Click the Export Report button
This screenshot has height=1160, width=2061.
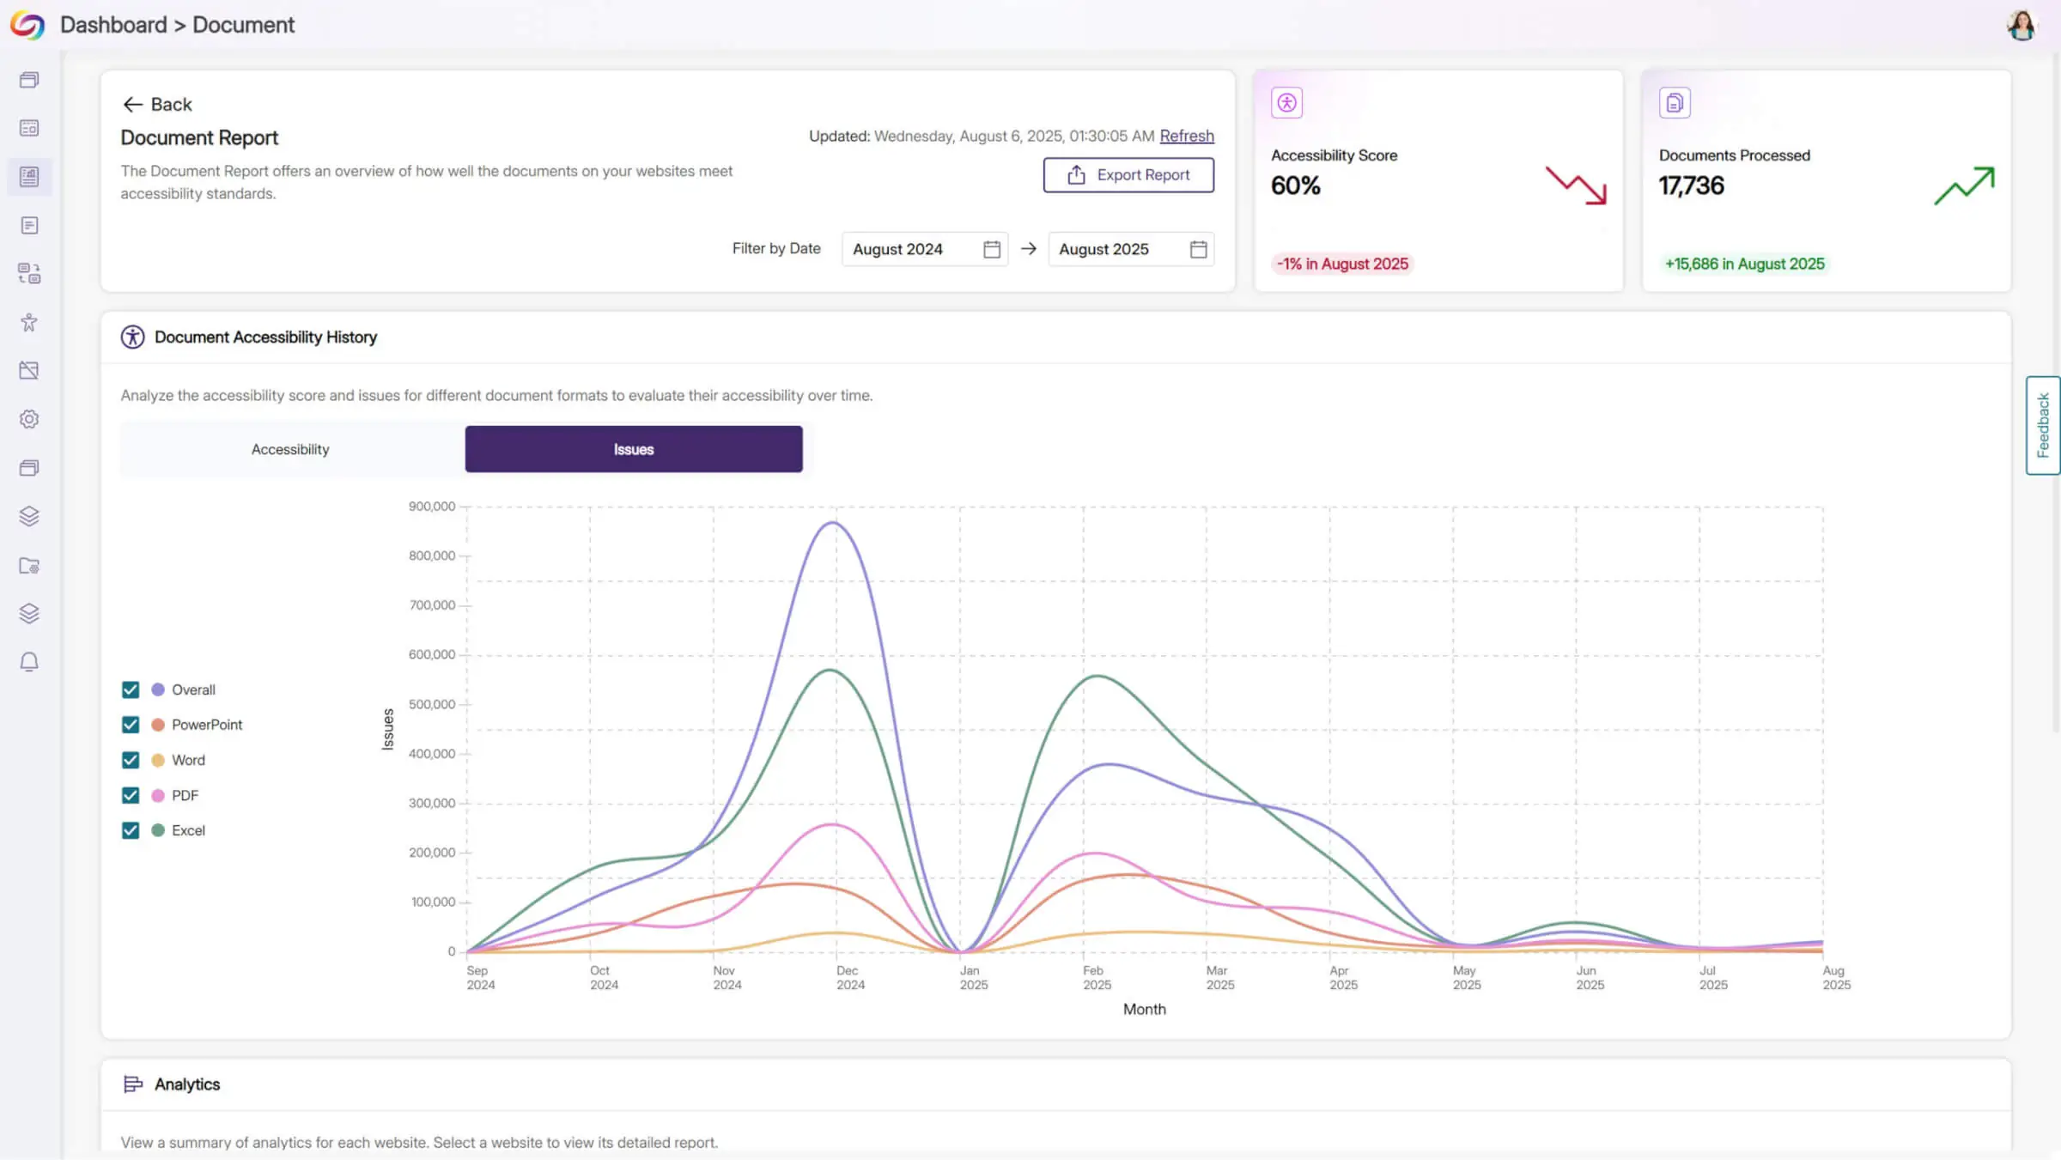tap(1128, 175)
